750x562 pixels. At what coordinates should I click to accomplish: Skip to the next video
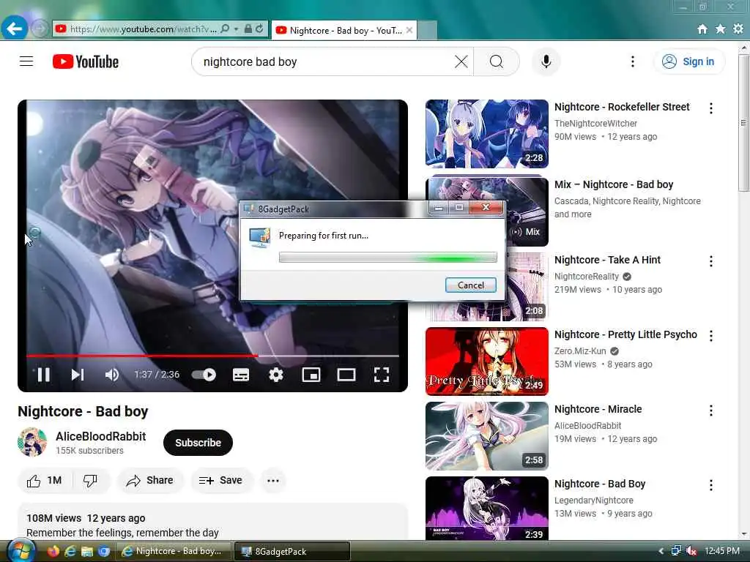tap(78, 375)
